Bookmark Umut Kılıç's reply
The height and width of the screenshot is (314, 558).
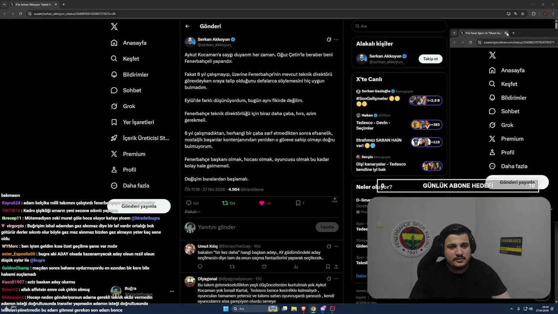click(328, 266)
